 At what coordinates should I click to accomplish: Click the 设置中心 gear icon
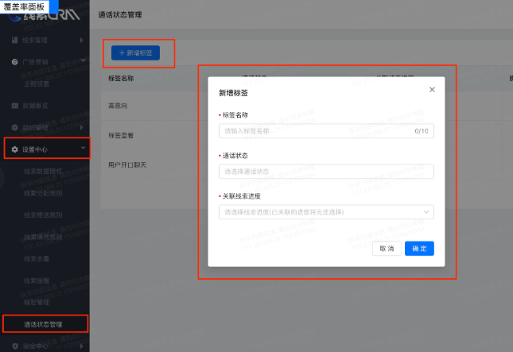14,149
